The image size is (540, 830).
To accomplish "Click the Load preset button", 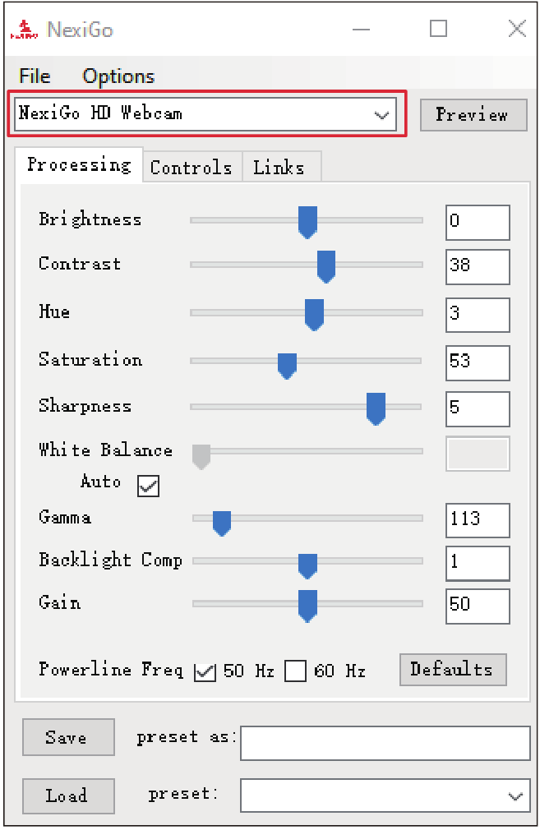I will point(68,795).
